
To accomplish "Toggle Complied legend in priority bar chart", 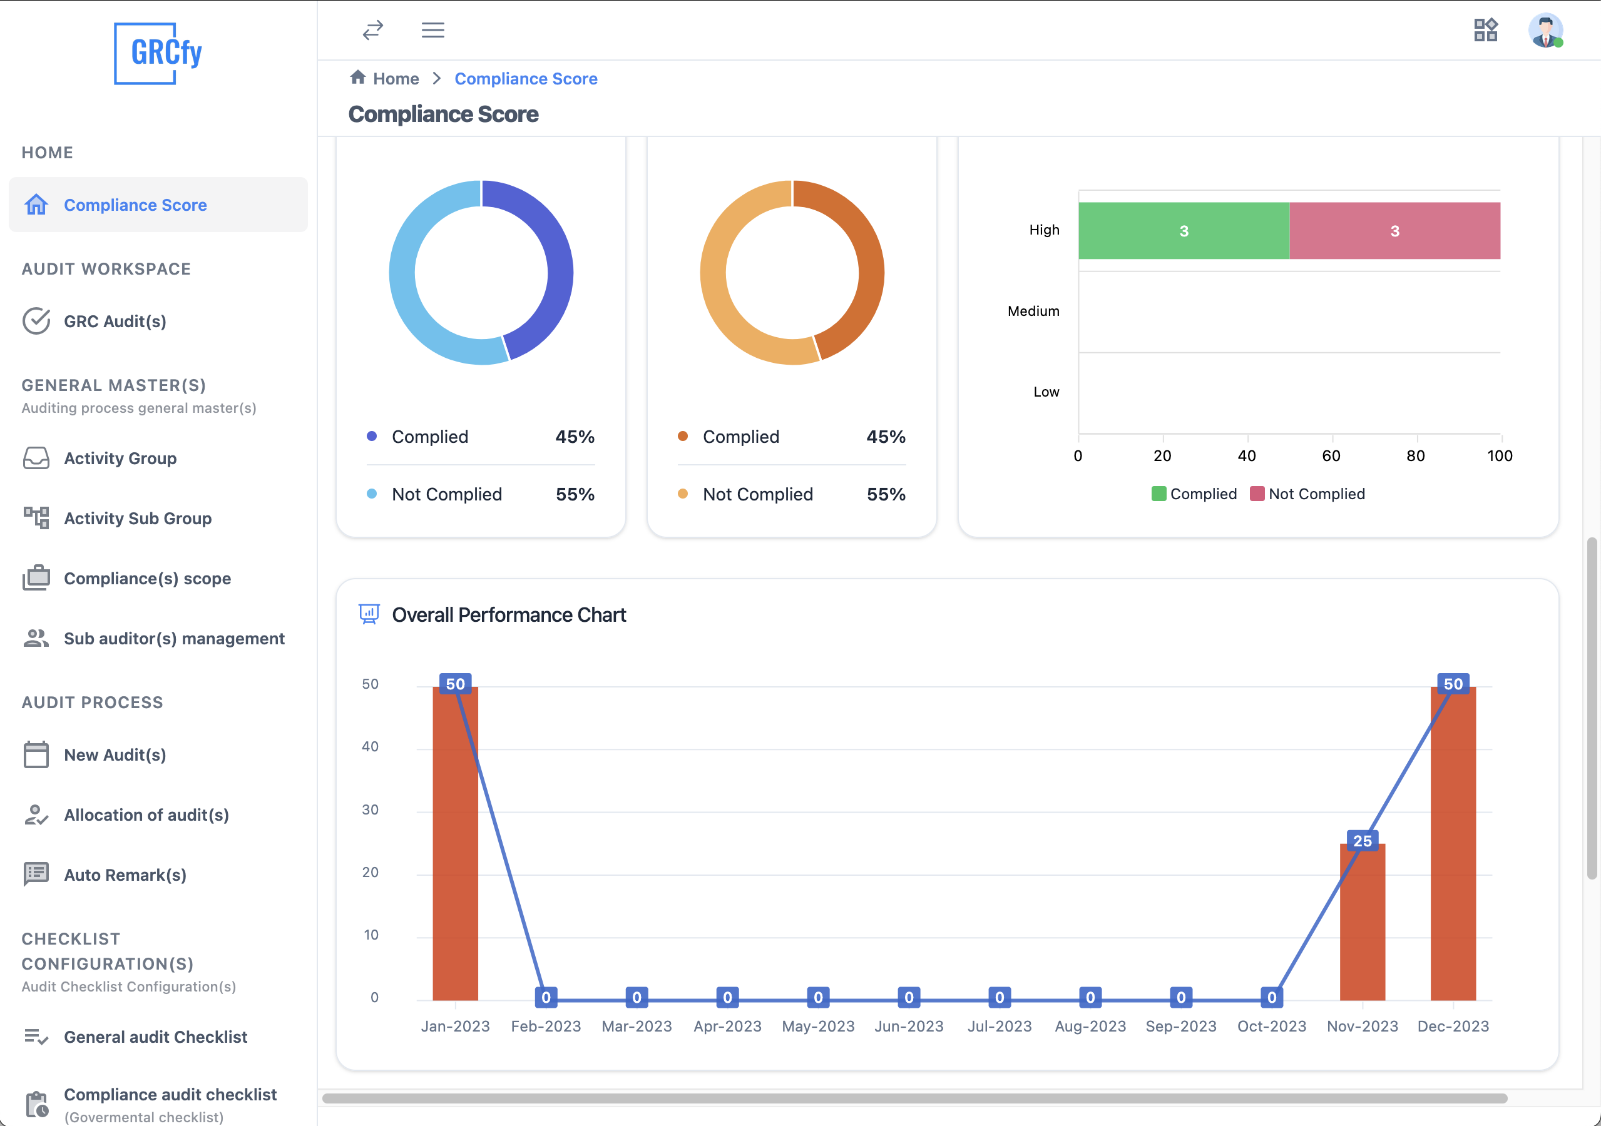I will tap(1194, 494).
